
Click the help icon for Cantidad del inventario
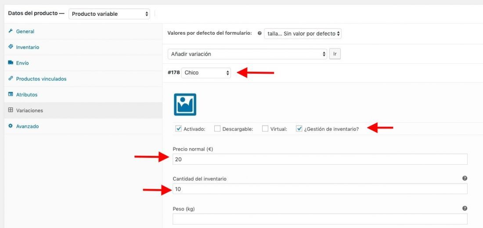[x=465, y=178]
